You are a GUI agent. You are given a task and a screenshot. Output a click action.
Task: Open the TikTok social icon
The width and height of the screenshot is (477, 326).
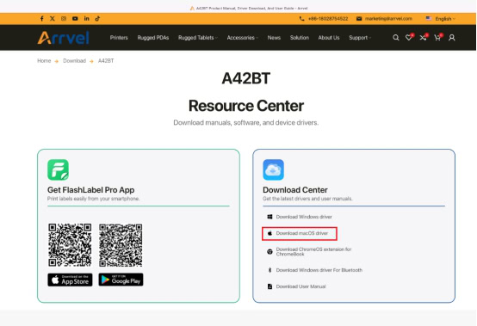(x=97, y=19)
